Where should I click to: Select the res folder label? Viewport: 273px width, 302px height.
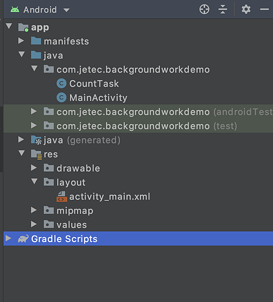click(51, 155)
